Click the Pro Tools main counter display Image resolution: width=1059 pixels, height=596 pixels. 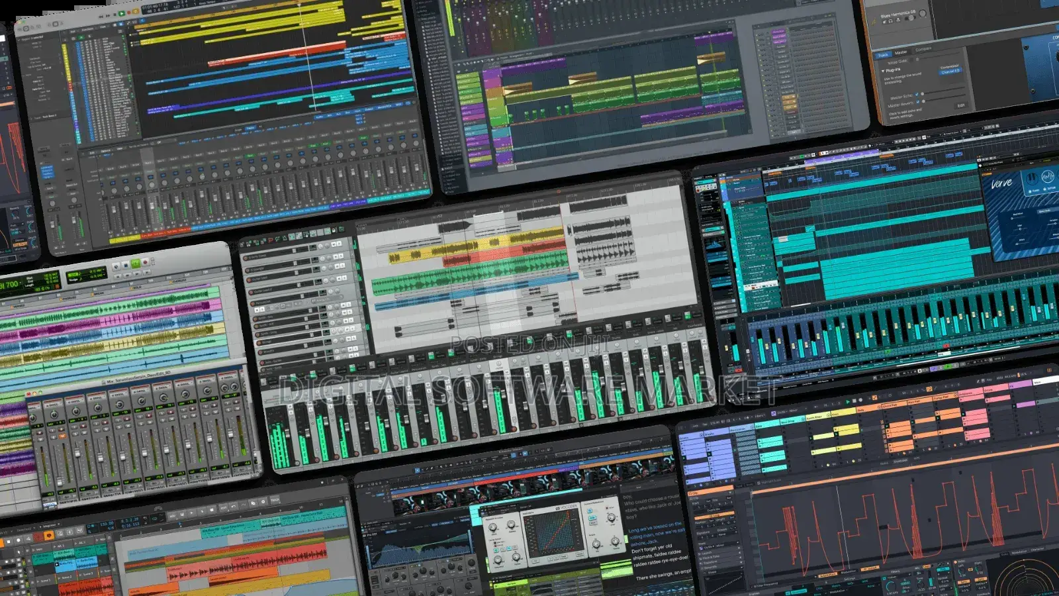9,285
